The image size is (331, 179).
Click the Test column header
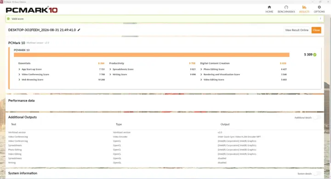pyautogui.click(x=13, y=124)
